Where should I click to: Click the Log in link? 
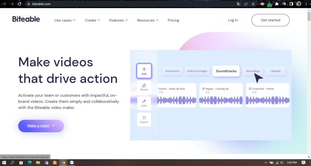point(233,20)
